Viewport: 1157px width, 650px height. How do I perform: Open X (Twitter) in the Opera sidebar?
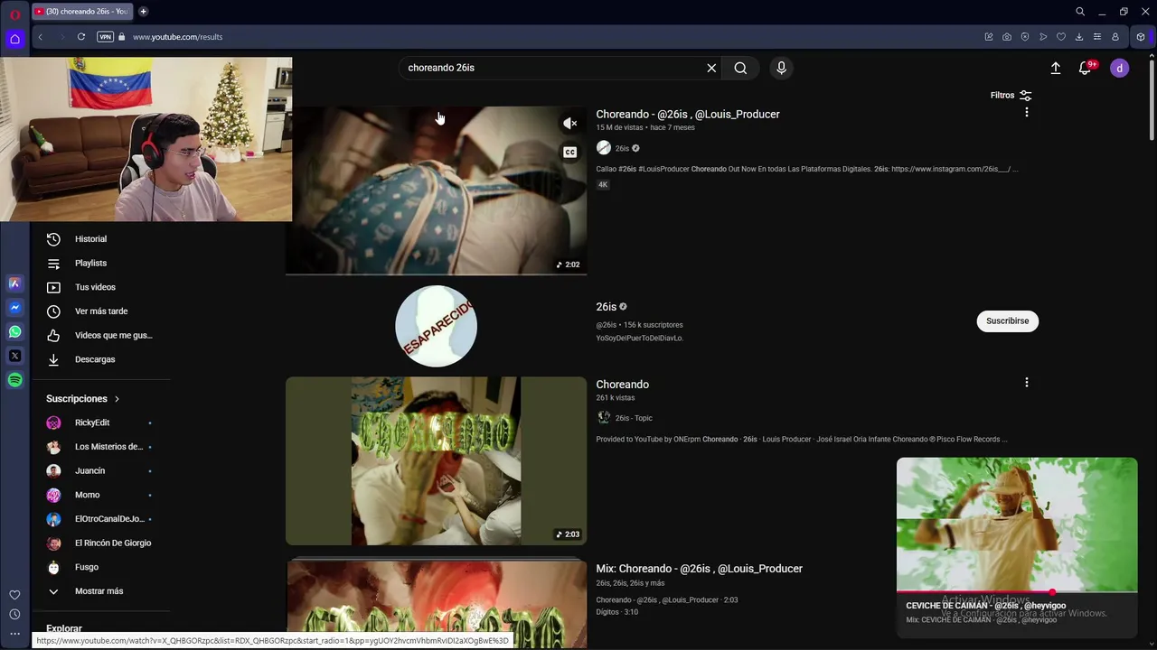14,356
